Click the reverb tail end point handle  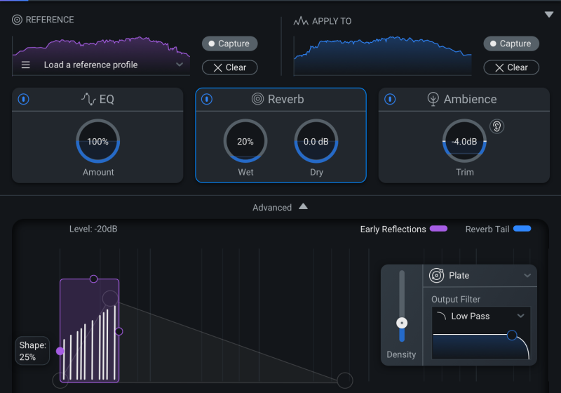(x=345, y=380)
